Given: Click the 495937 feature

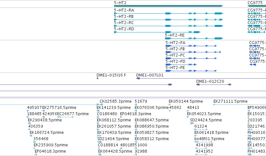Looking at the screenshot, I should pyautogui.click(x=28, y=111).
